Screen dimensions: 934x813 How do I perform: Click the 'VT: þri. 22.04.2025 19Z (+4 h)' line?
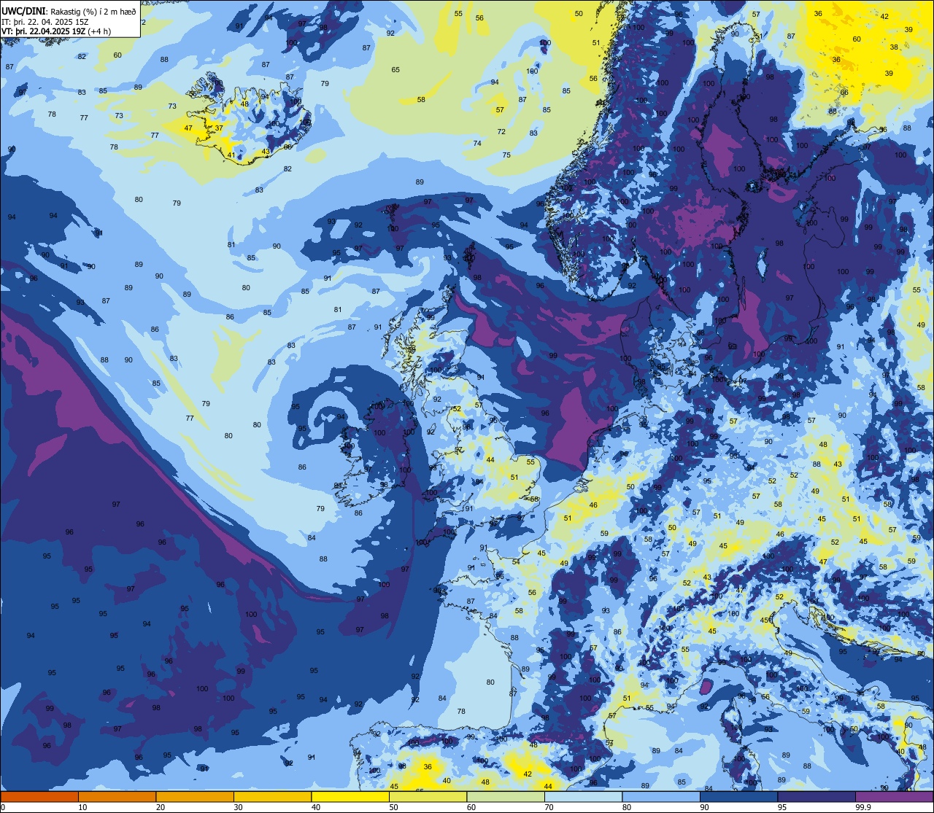tap(56, 31)
